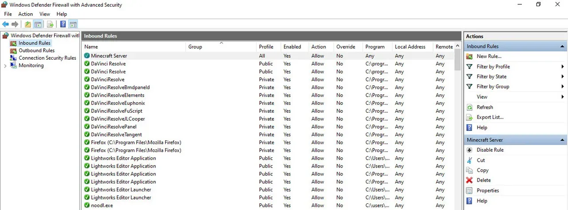568x210 pixels.
Task: Open the Filter by Group submenu arrow
Action: (x=562, y=87)
